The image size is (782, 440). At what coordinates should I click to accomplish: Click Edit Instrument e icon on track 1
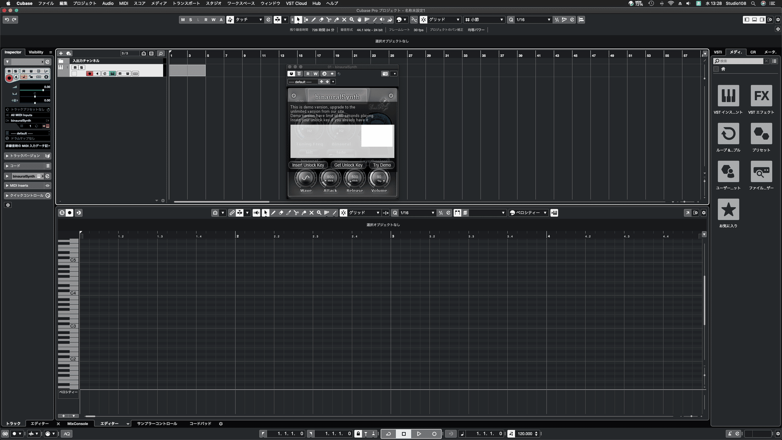pos(105,73)
